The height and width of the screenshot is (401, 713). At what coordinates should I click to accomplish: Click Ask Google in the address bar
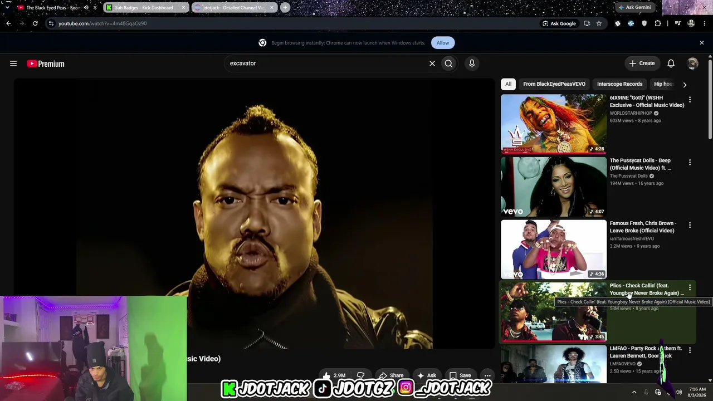pos(559,23)
